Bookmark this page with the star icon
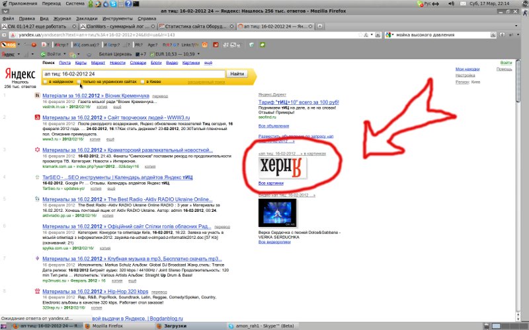The image size is (529, 330). tap(360, 35)
